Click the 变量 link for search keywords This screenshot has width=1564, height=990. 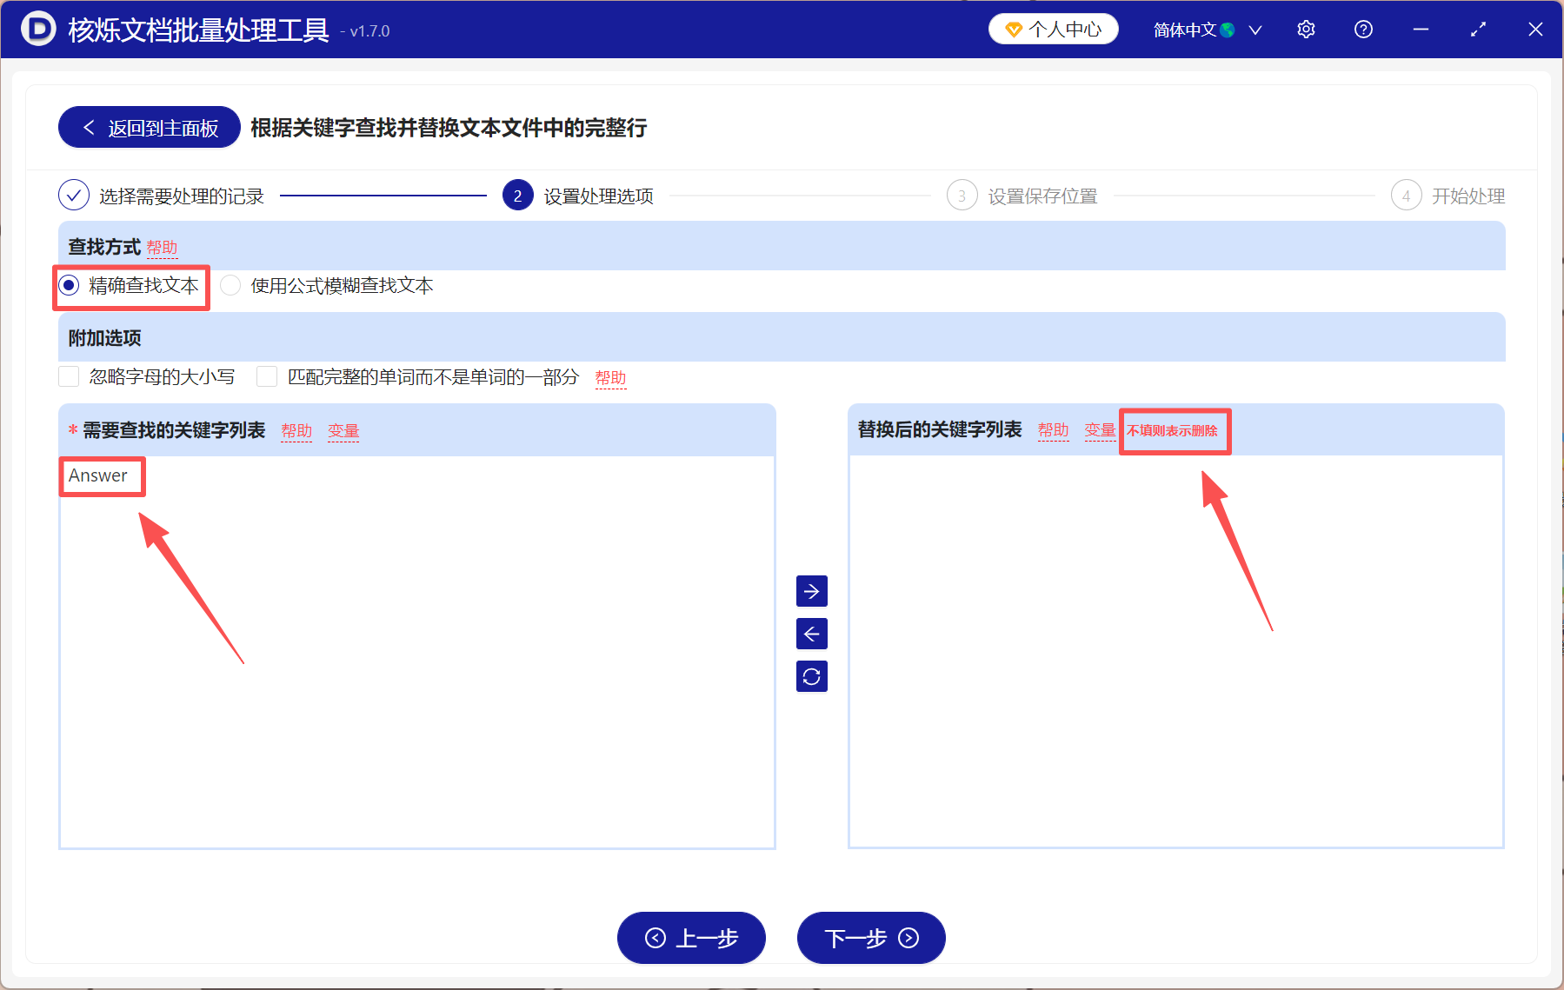coord(343,429)
